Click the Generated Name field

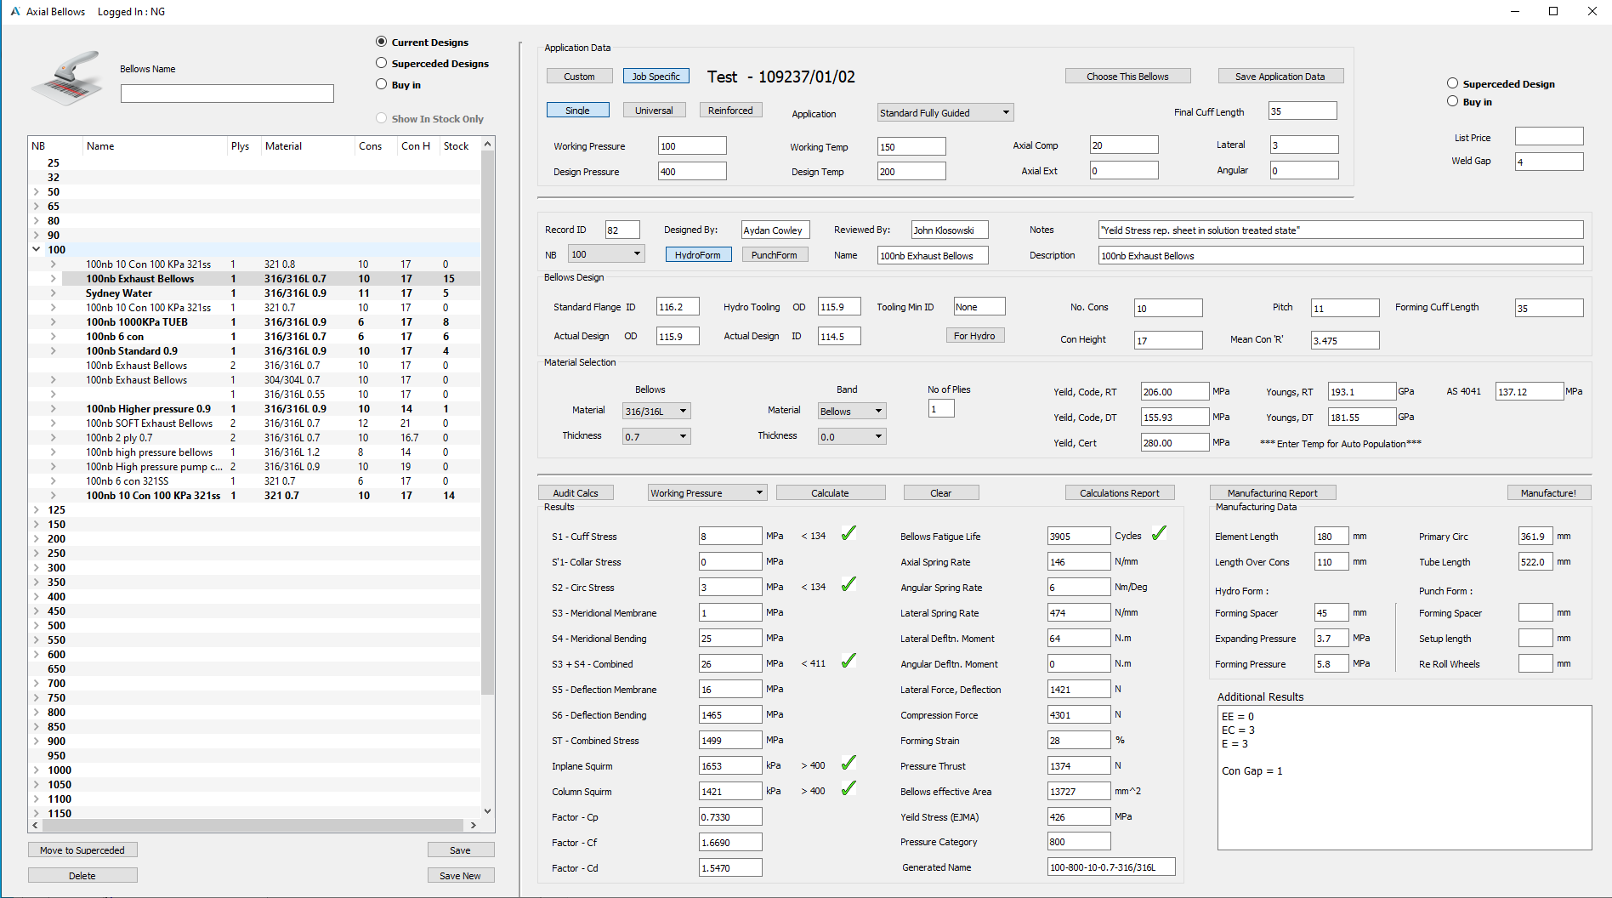point(1111,867)
